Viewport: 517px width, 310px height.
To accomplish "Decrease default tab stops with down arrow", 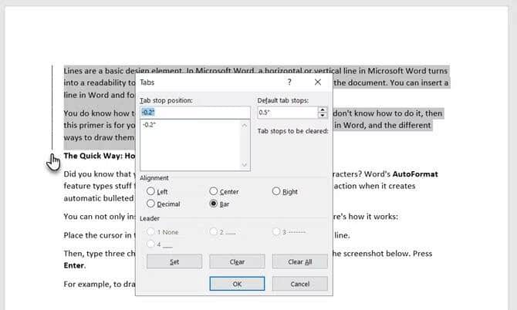I will coord(323,116).
